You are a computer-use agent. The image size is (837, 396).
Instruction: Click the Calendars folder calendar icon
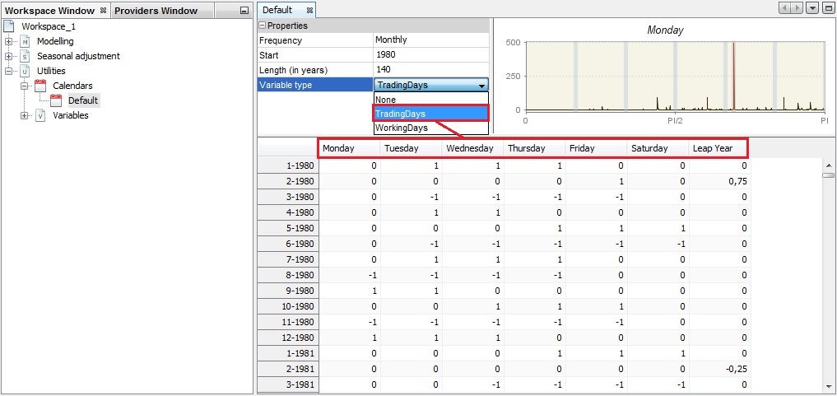click(40, 86)
